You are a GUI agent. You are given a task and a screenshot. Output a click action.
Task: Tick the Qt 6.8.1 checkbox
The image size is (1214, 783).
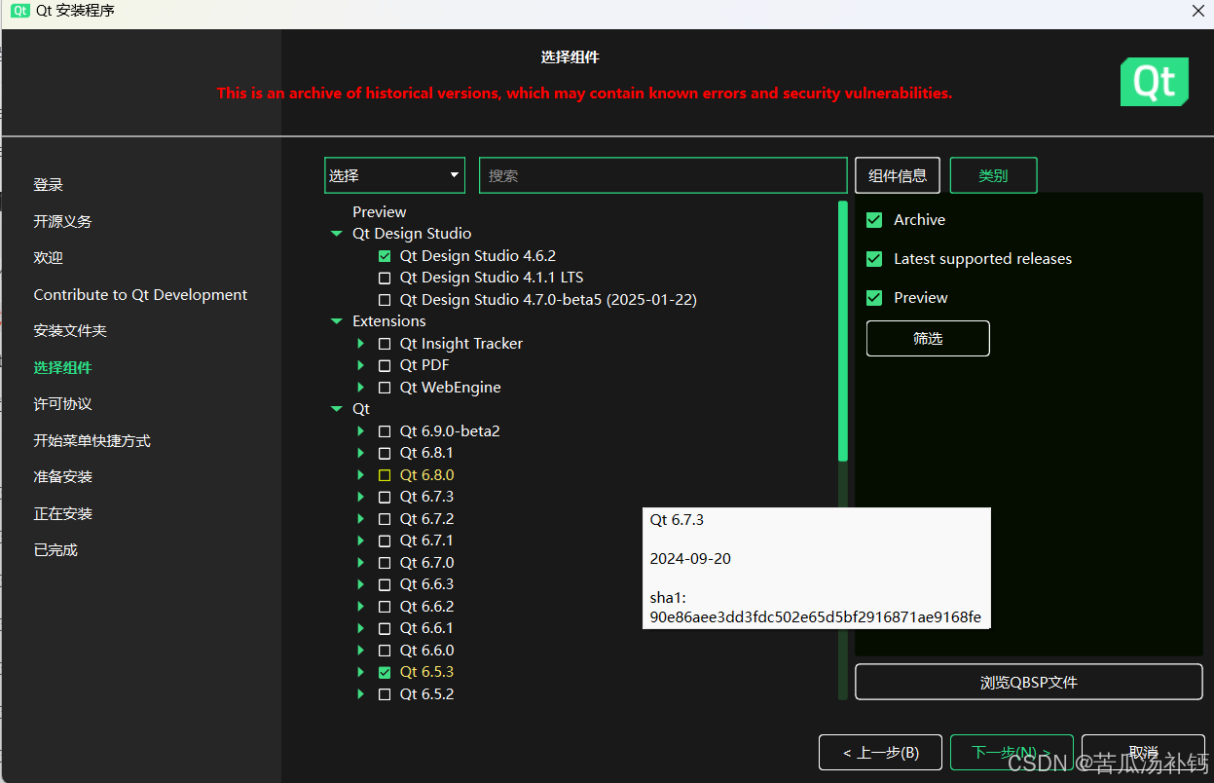click(x=385, y=454)
